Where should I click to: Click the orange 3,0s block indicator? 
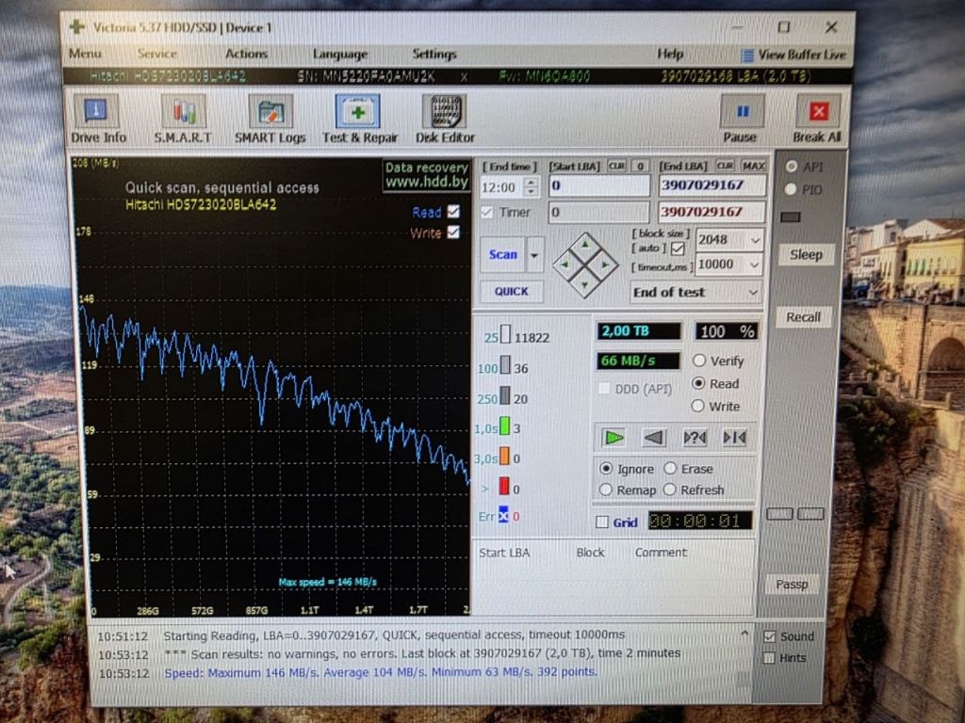505,457
